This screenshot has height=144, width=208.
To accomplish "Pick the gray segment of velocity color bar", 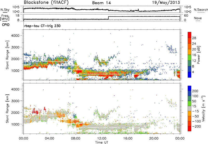I will 190,108.
